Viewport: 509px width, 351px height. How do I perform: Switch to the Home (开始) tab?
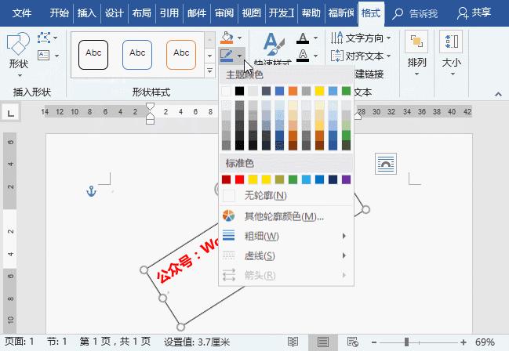click(60, 13)
